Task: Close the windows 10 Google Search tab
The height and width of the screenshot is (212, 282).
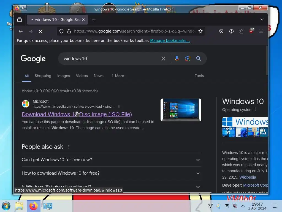Action: [x=83, y=20]
